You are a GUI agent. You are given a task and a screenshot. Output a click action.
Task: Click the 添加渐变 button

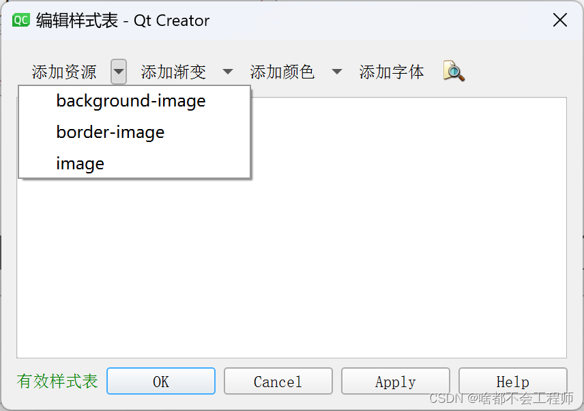point(173,72)
